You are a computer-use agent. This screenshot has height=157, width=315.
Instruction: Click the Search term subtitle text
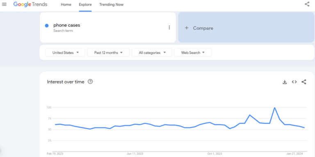tap(63, 31)
